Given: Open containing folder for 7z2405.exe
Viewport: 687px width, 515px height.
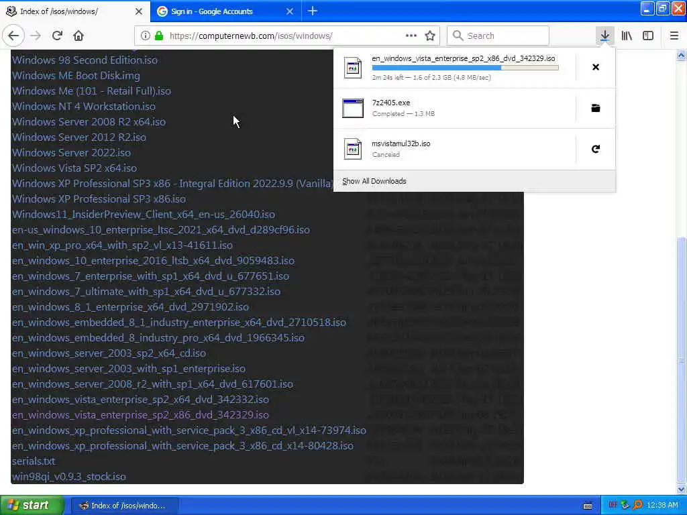Looking at the screenshot, I should [x=596, y=108].
